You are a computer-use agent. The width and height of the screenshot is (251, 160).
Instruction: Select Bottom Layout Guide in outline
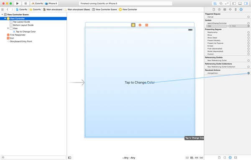(23, 25)
